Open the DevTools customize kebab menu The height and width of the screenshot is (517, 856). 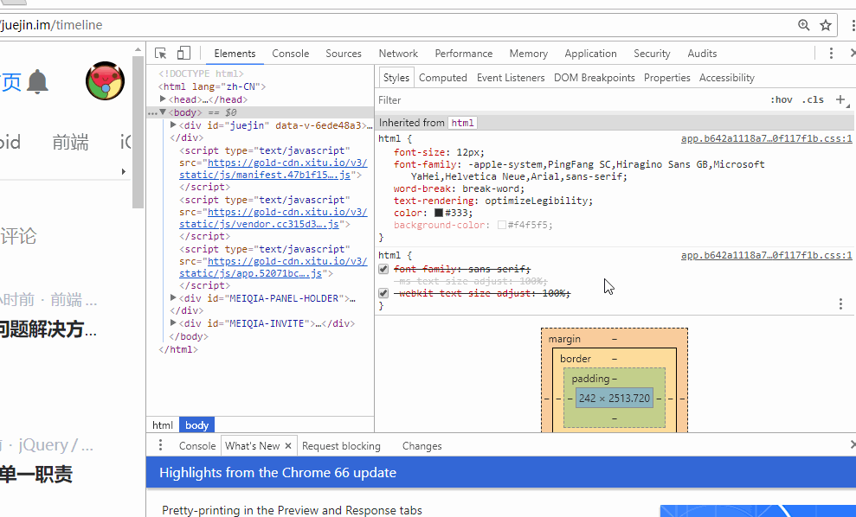click(x=831, y=54)
